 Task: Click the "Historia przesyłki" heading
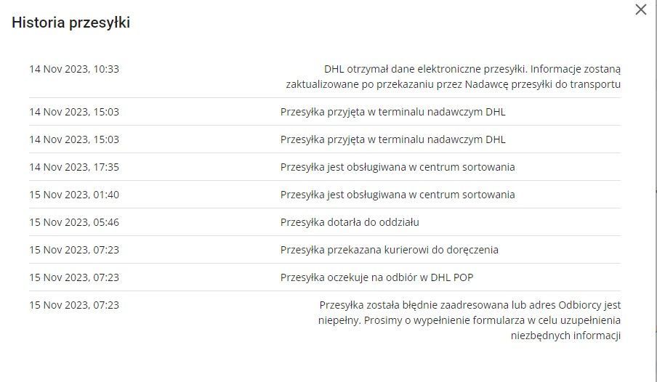70,23
